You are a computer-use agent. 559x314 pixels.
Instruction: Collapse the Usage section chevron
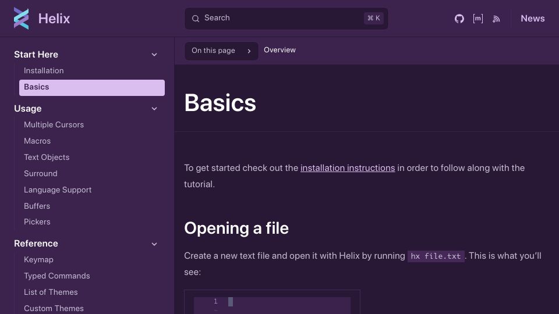coord(154,109)
